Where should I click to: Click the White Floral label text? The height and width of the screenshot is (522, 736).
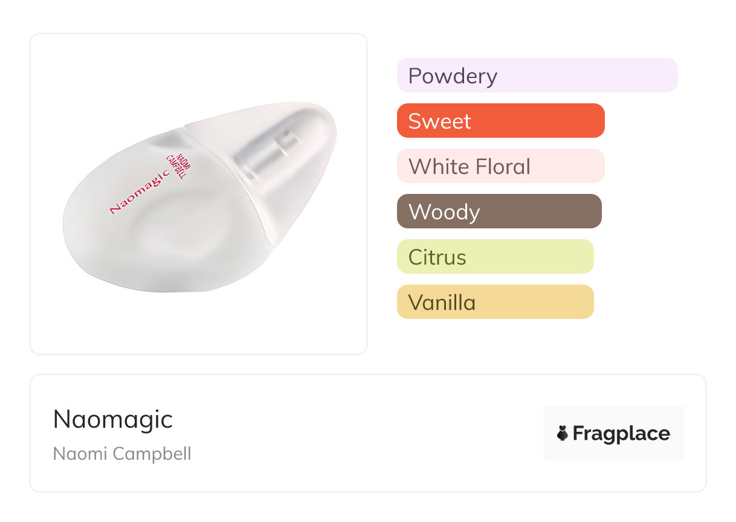pos(470,167)
